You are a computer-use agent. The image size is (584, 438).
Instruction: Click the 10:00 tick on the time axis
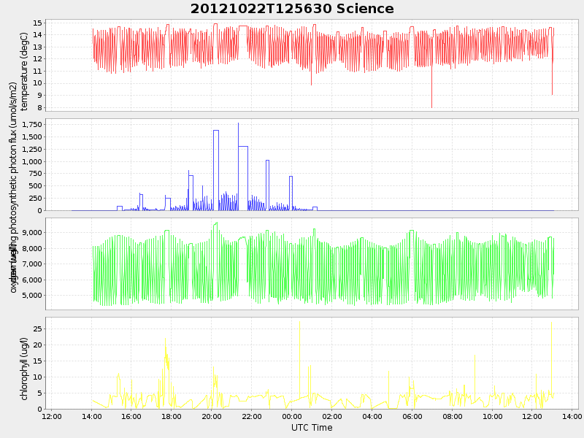[x=493, y=417]
